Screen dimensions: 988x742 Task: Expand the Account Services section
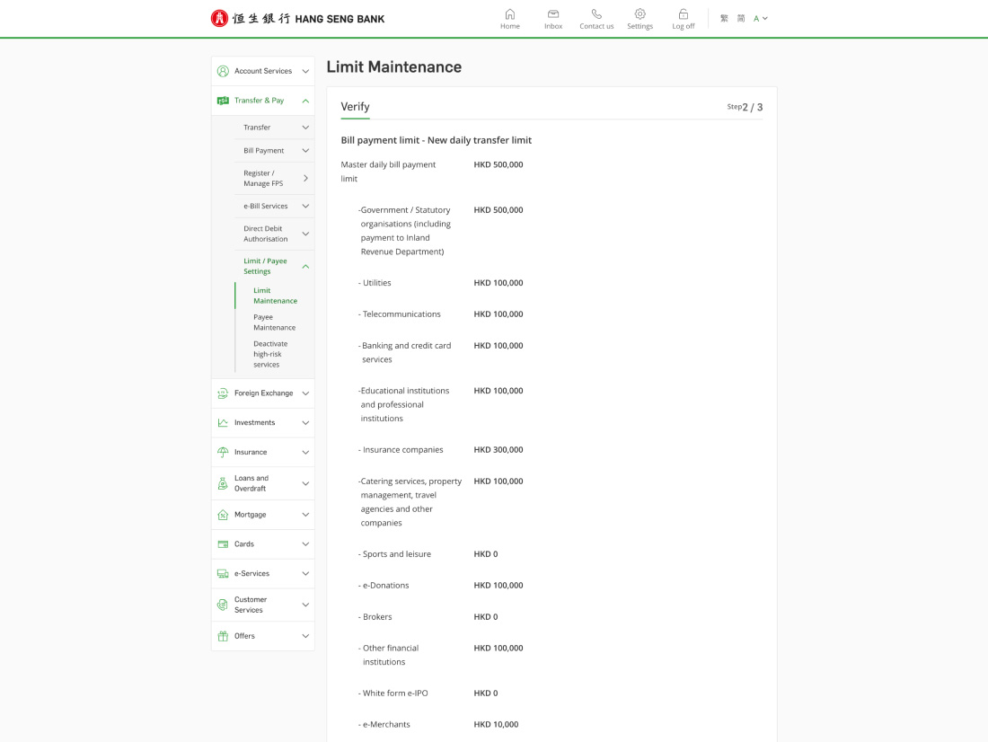click(x=305, y=71)
